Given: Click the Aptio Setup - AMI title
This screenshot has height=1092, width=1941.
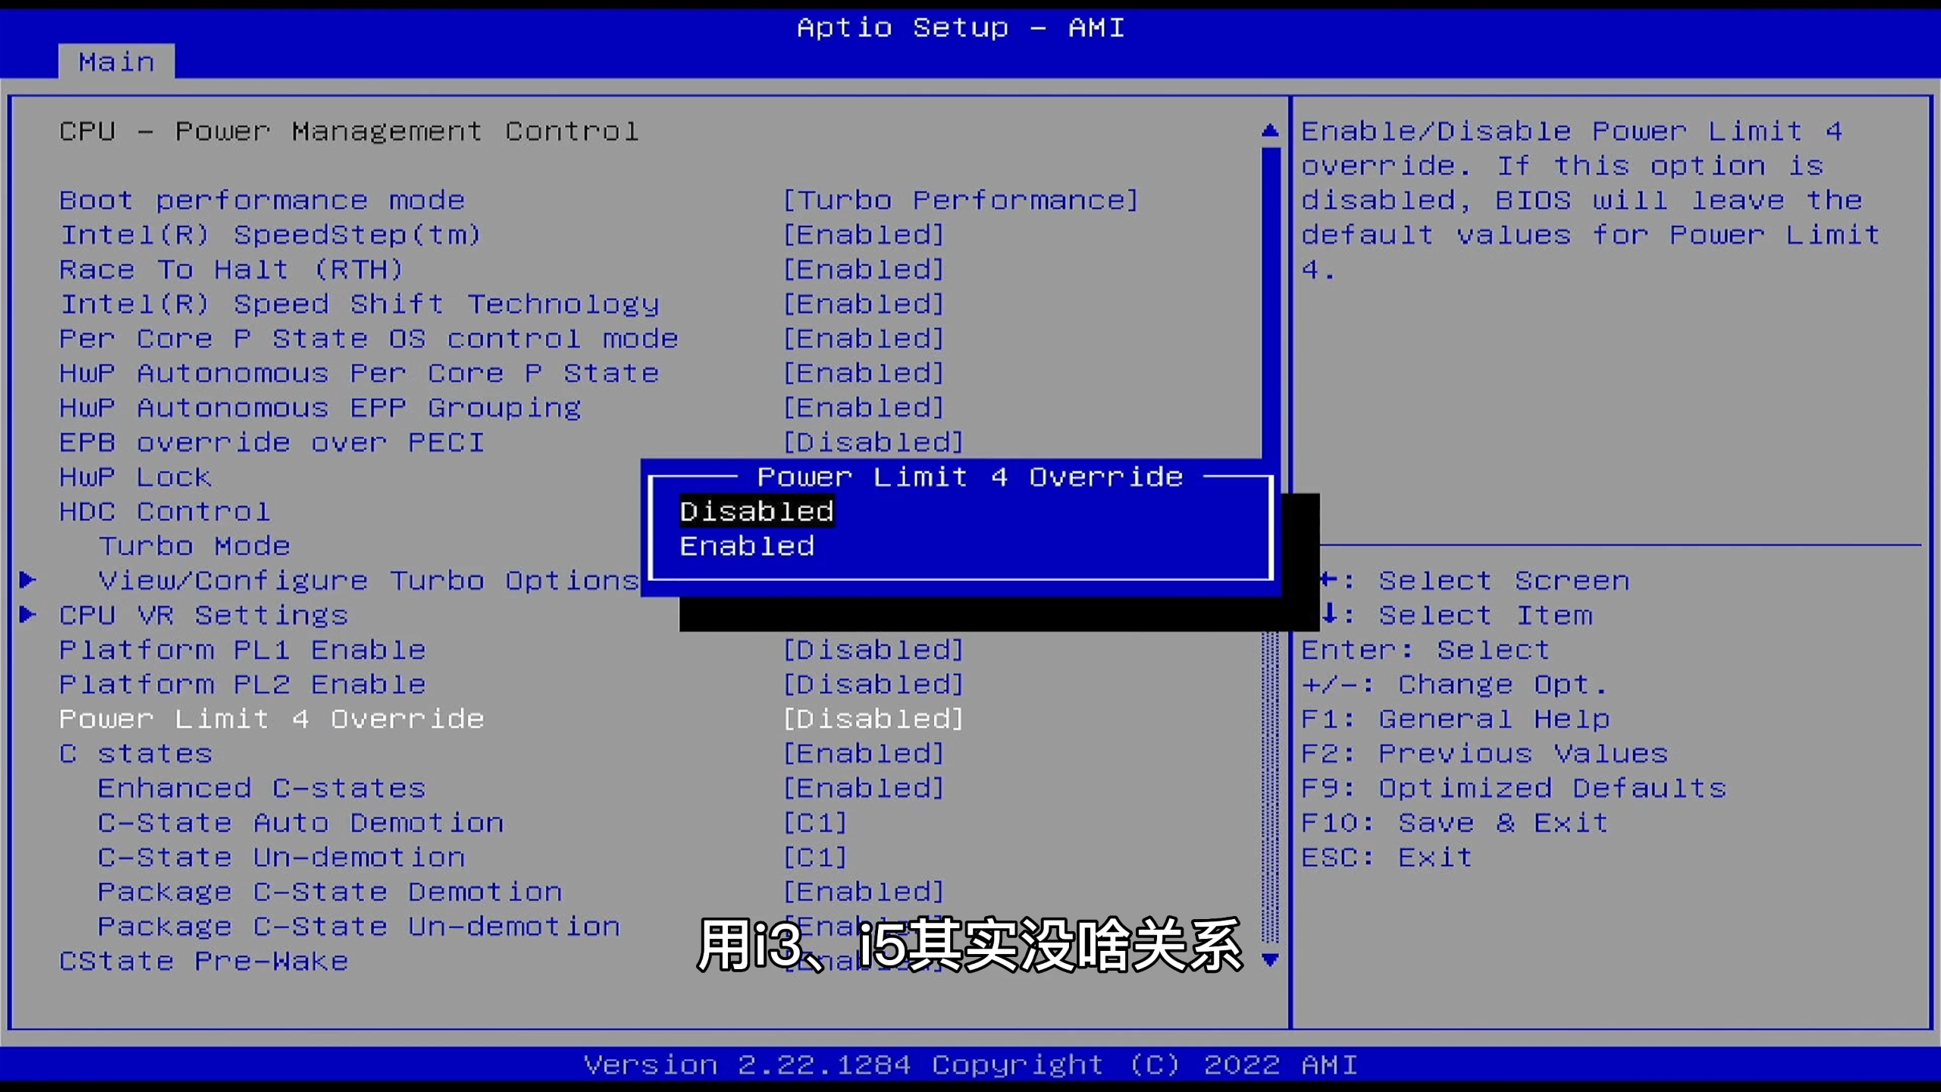Looking at the screenshot, I should tap(961, 28).
